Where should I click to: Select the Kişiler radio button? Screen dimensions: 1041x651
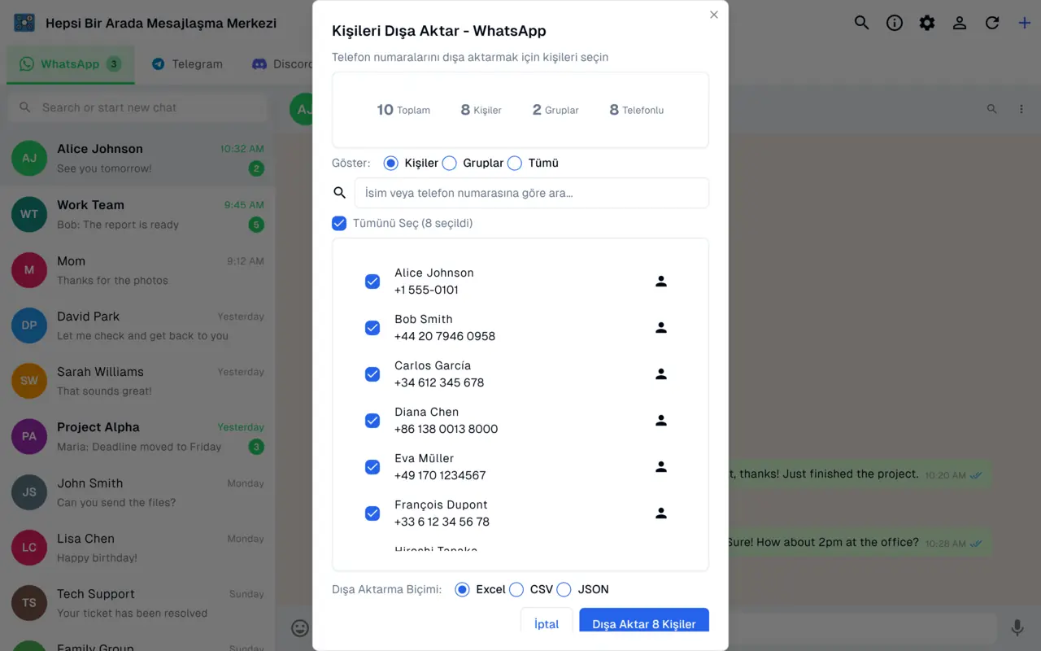pos(390,163)
